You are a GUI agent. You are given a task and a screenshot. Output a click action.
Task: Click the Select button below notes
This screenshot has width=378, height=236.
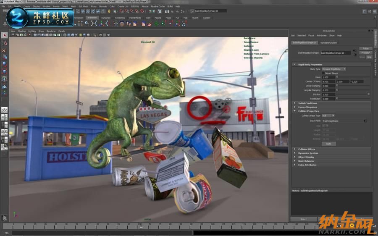click(304, 219)
